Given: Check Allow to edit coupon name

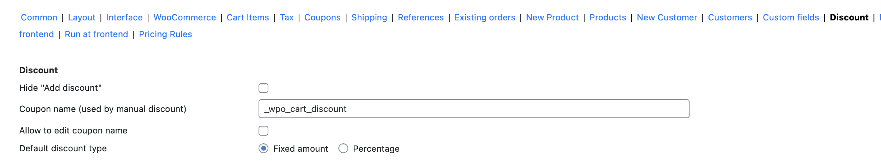Looking at the screenshot, I should [x=263, y=131].
